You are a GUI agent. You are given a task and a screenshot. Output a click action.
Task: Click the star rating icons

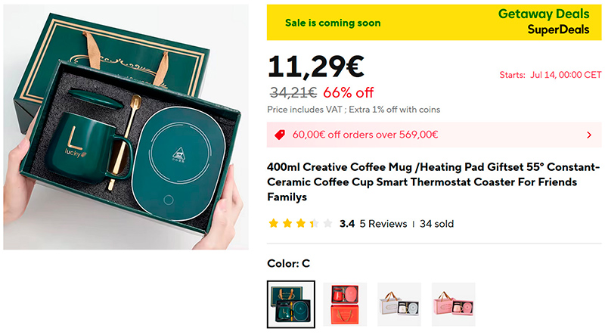click(x=300, y=224)
